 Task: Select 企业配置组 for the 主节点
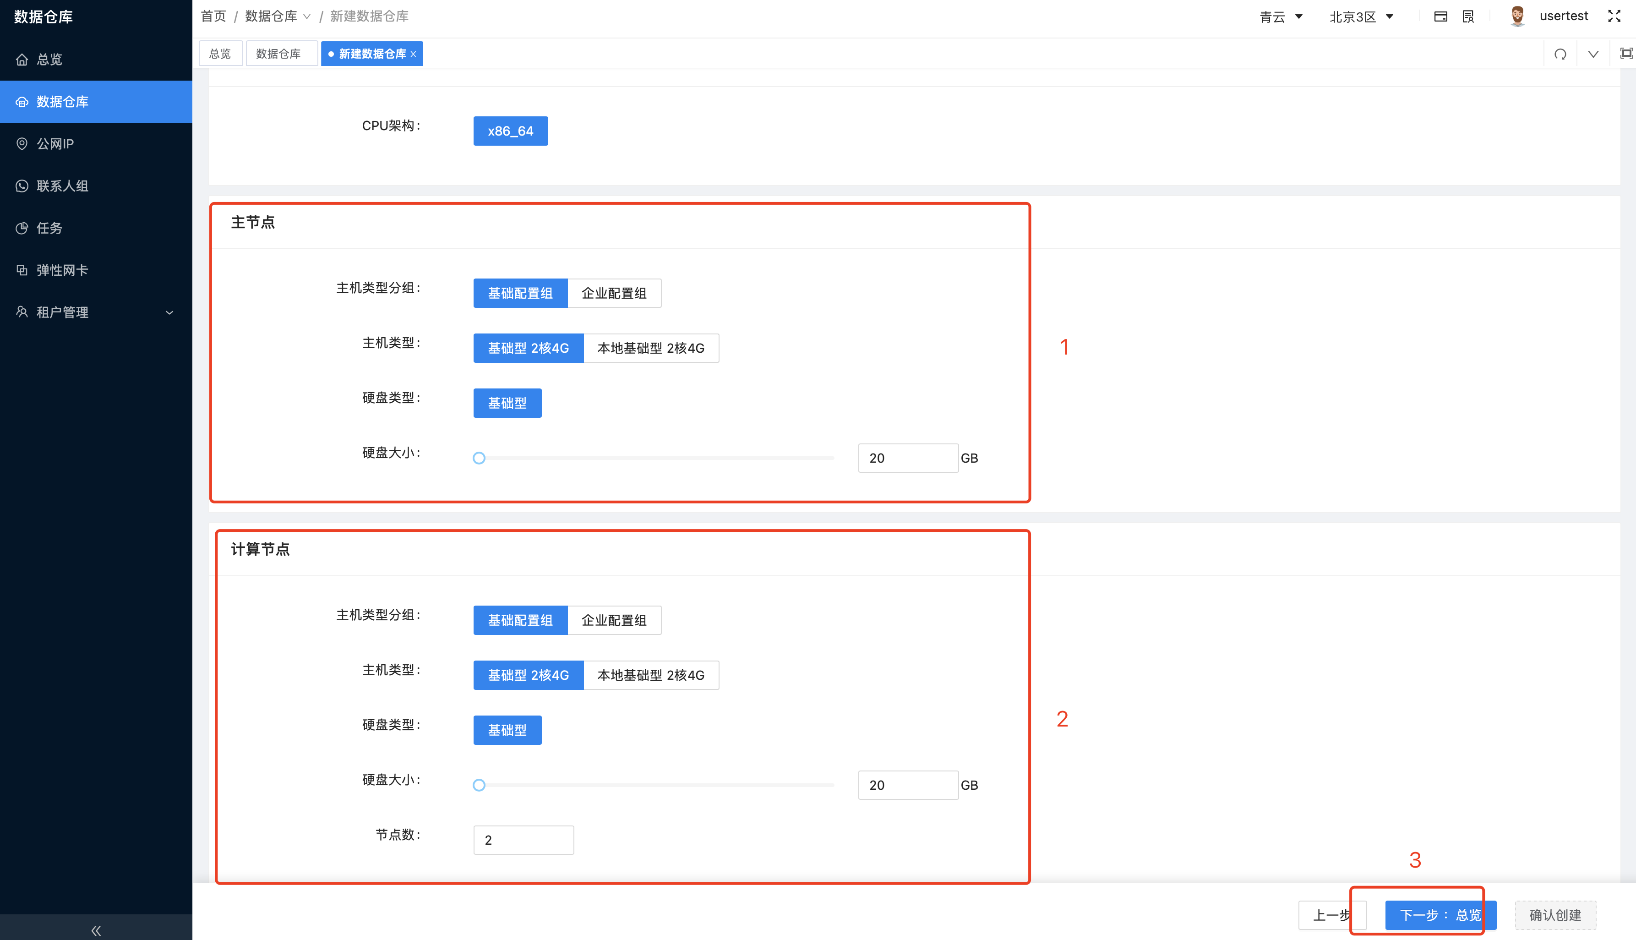pos(614,293)
